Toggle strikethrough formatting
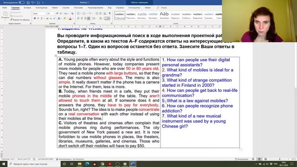The image size is (297, 167). tap(47, 19)
